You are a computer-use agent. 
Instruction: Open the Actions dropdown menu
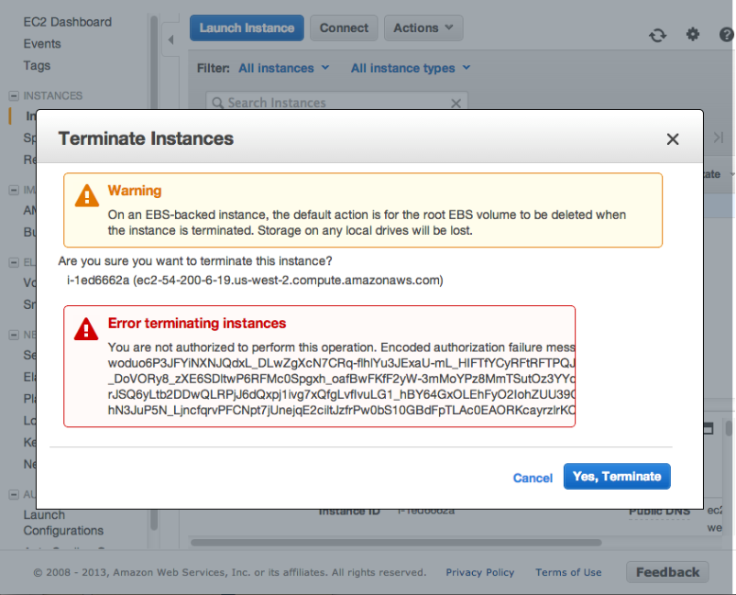point(423,28)
